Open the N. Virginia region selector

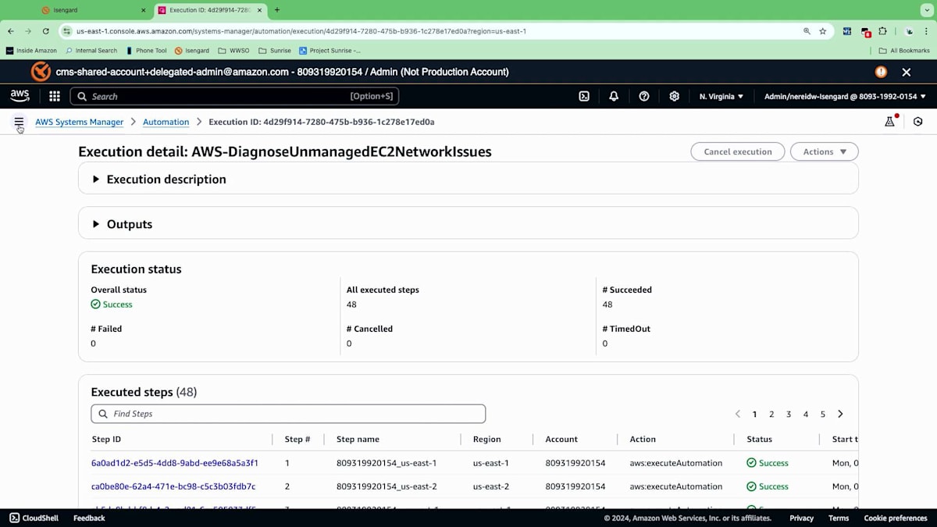click(x=721, y=96)
